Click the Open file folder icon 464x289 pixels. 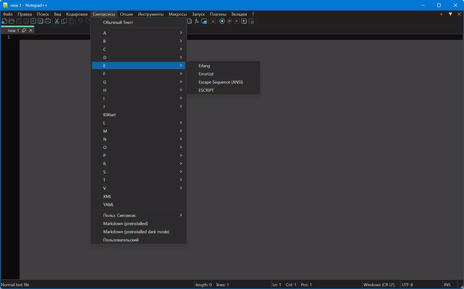click(12, 21)
